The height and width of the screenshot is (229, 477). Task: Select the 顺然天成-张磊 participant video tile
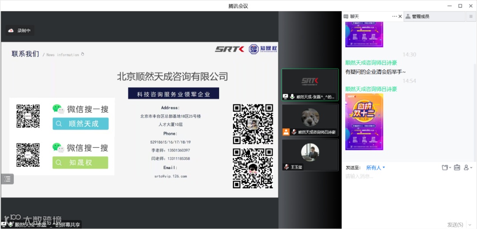pyautogui.click(x=310, y=84)
